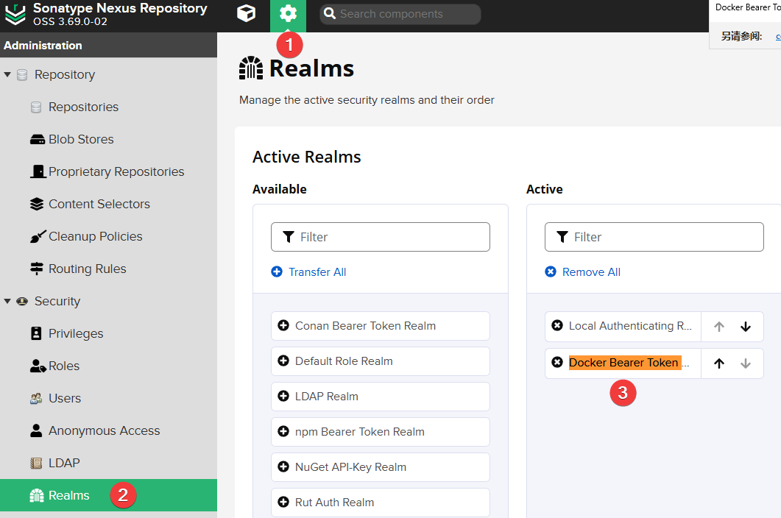Remove Docker Bearer Token realm via x icon
The image size is (781, 518).
[557, 362]
